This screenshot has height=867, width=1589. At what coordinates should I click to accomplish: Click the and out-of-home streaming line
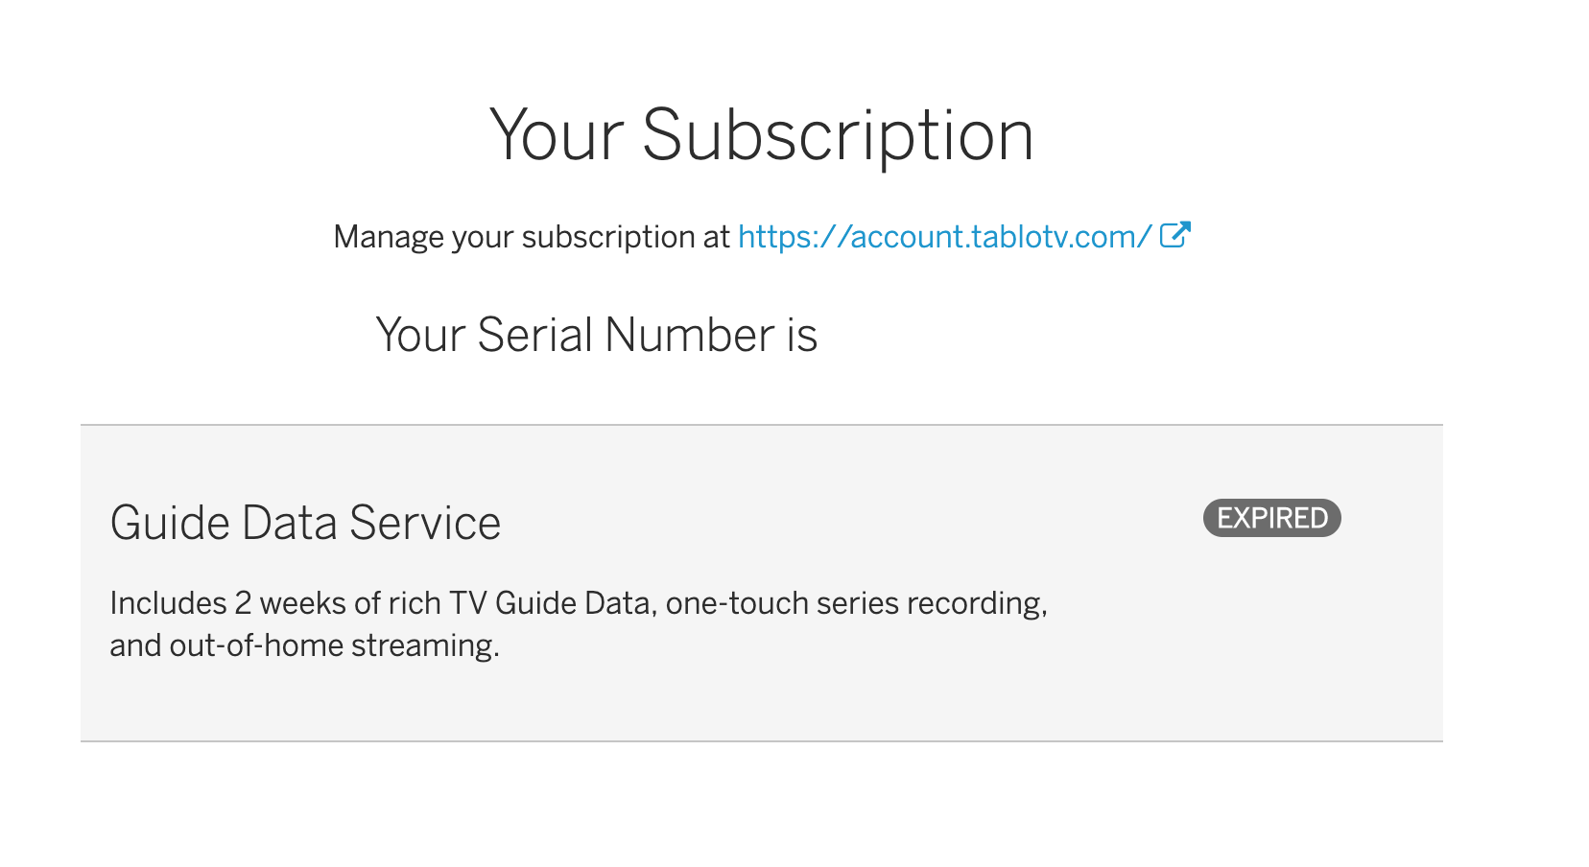click(305, 645)
